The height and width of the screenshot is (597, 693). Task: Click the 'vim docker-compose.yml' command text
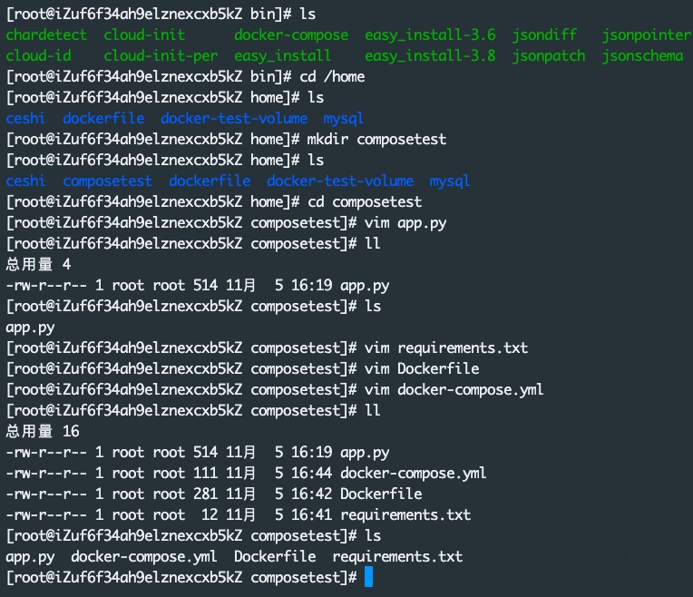[454, 389]
